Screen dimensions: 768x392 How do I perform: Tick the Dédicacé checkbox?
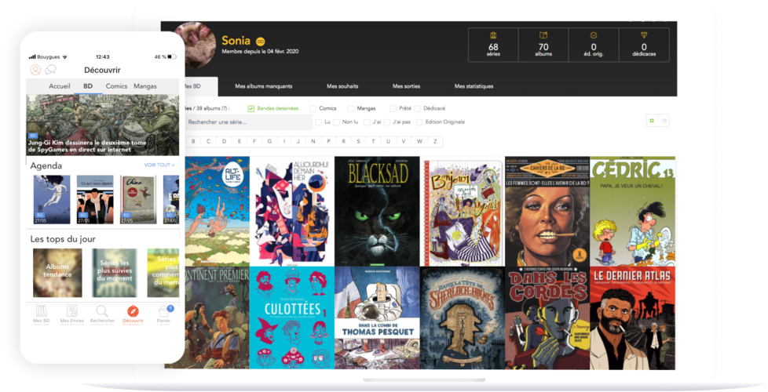click(417, 108)
